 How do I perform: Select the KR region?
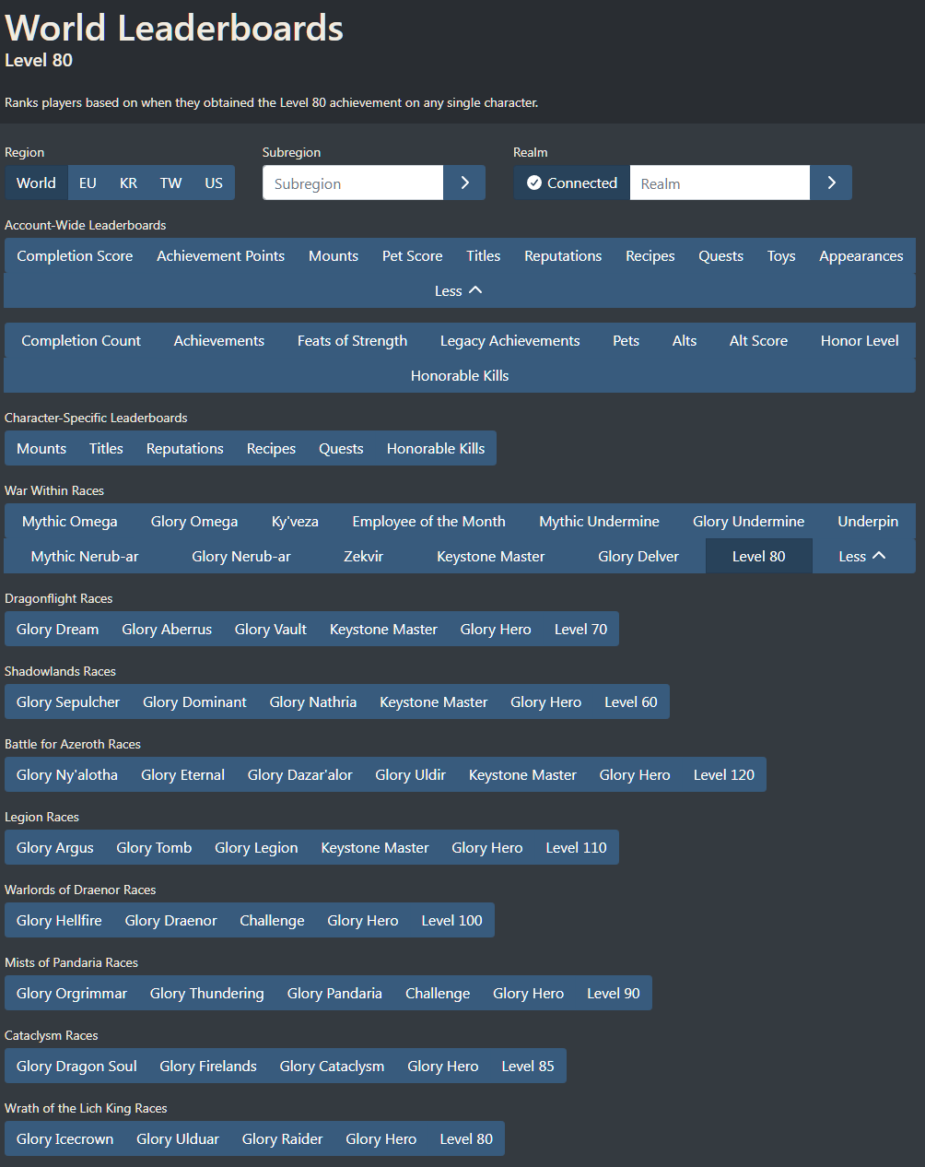point(128,183)
